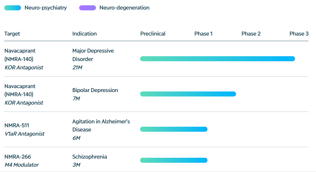Screen dimensions: 316x172
Task: Select the Neuro-psychiatry legend label
Action: click(x=46, y=8)
